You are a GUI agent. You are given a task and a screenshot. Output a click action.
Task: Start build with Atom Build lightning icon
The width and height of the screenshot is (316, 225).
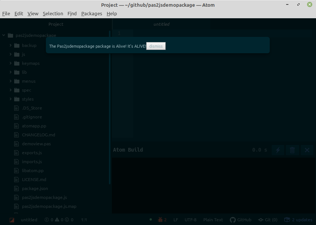coord(278,150)
